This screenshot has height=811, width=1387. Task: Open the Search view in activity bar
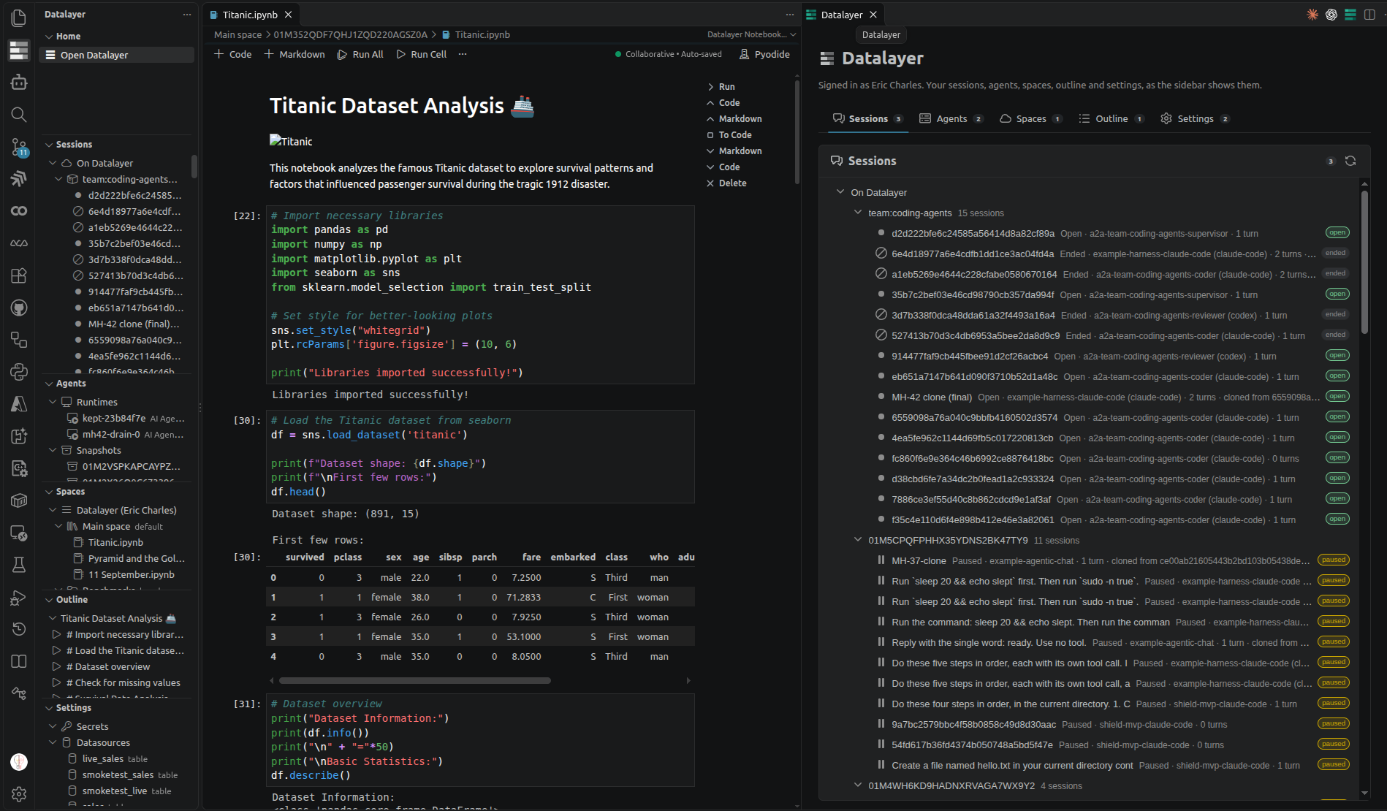point(19,114)
